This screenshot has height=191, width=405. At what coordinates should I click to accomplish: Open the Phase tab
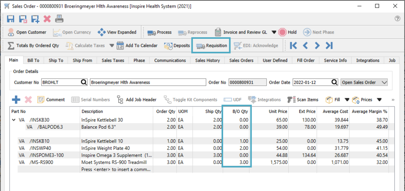point(139,60)
